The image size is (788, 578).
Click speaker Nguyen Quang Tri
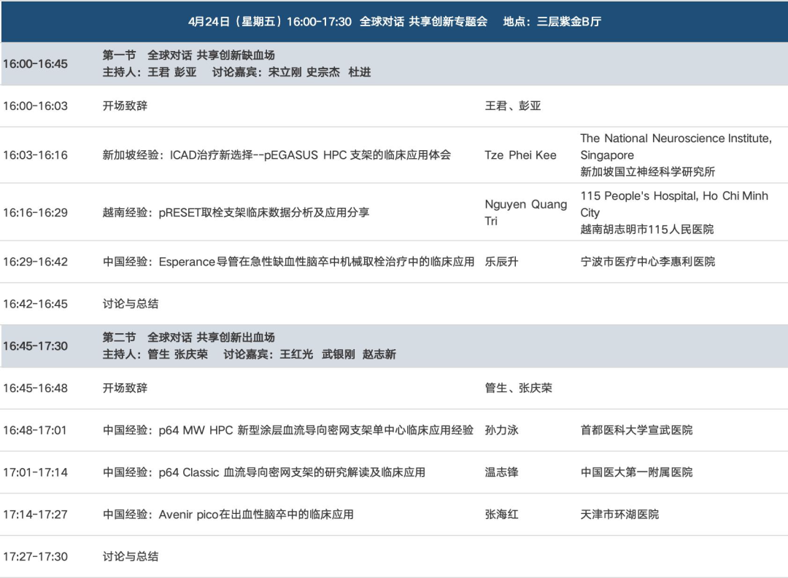click(525, 212)
